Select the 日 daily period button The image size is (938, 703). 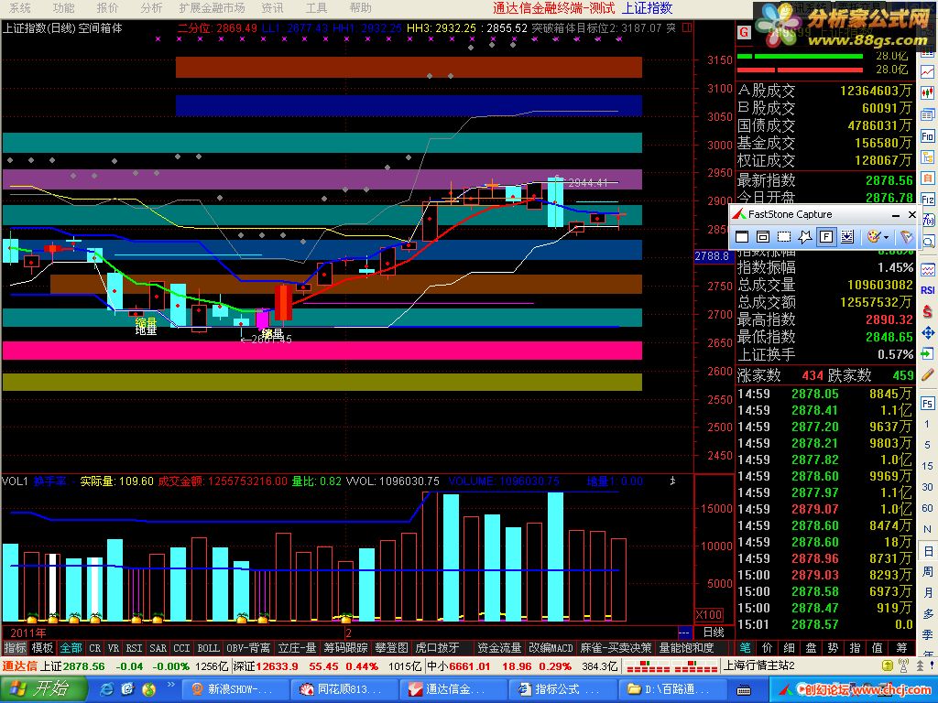pyautogui.click(x=928, y=550)
